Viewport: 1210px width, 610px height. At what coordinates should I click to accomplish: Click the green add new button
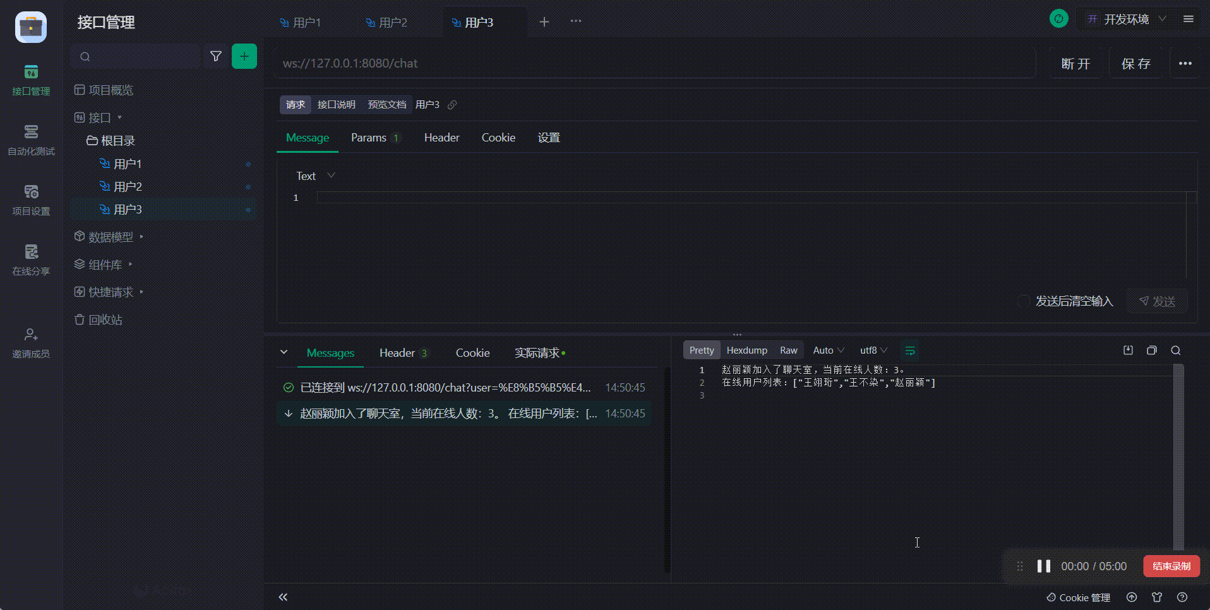point(244,56)
